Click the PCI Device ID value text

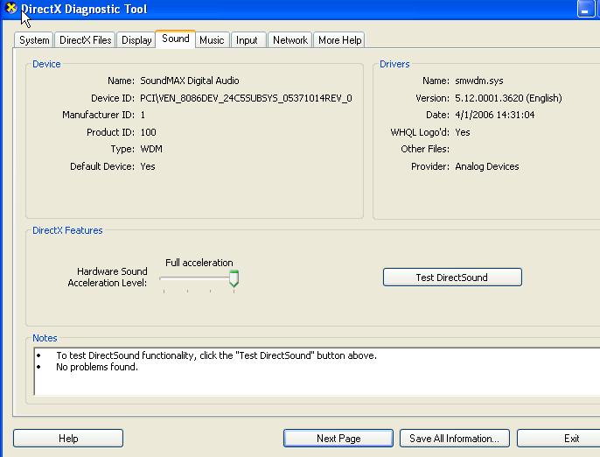(x=246, y=98)
